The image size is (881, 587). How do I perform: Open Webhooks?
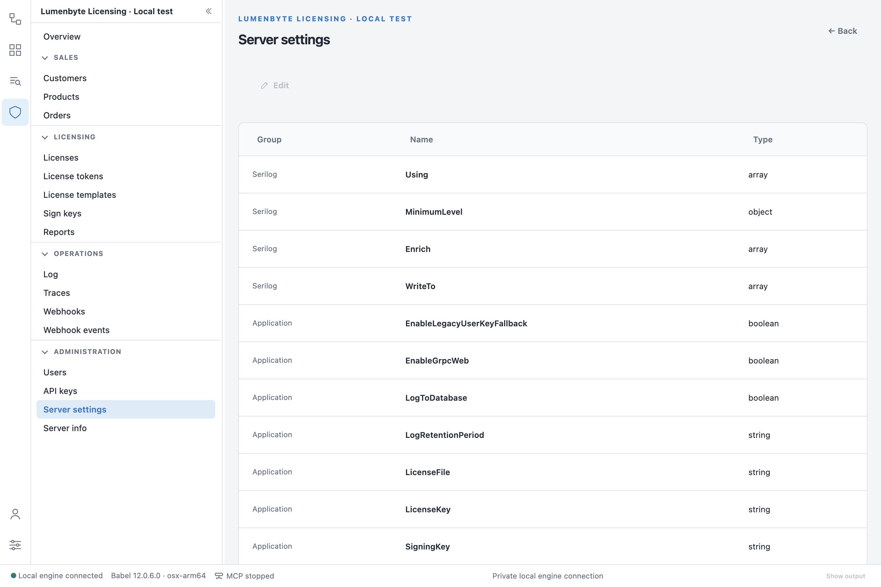tap(126, 311)
